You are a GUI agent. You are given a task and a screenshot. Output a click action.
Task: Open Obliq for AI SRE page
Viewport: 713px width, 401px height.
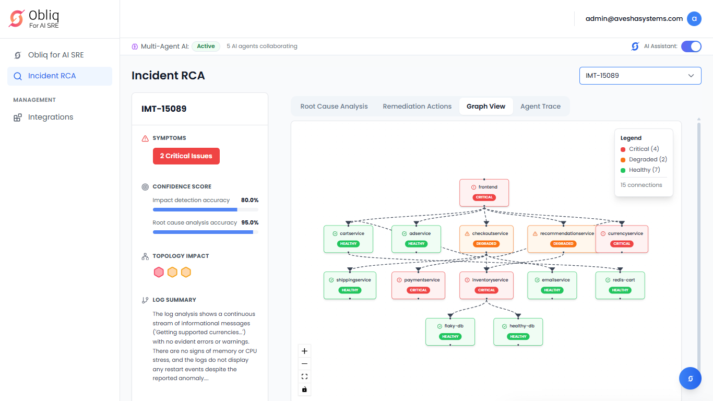[55, 55]
